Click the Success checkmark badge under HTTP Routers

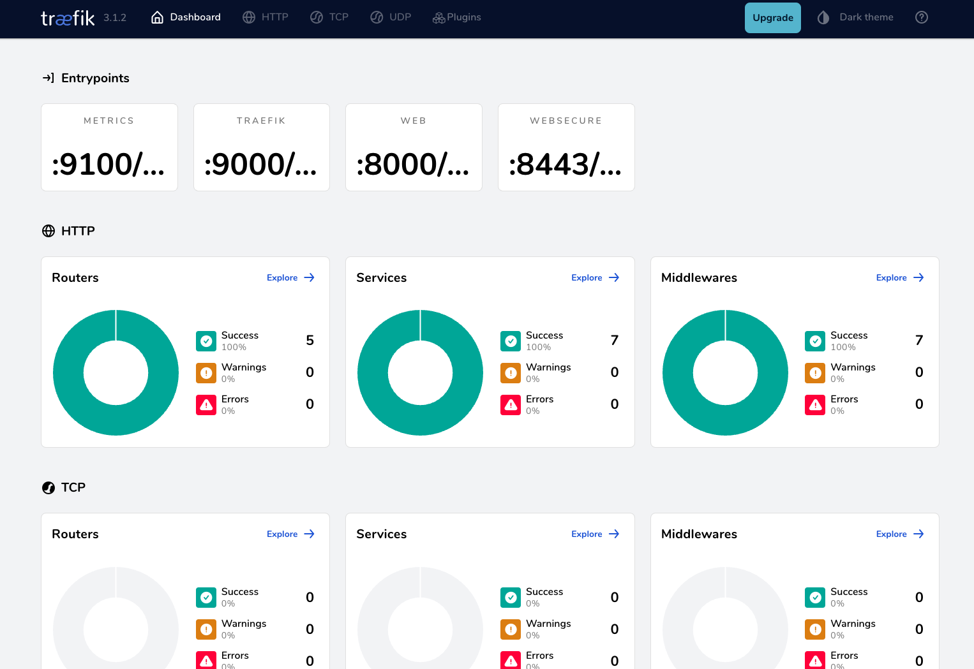[206, 341]
